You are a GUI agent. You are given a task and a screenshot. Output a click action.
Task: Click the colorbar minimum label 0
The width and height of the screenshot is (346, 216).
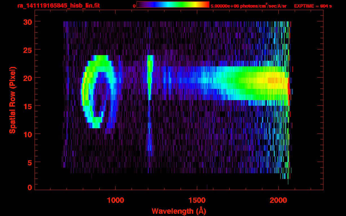[134, 6]
